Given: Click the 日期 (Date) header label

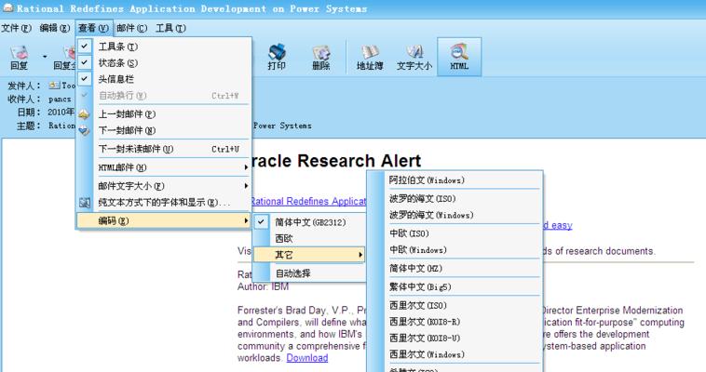Looking at the screenshot, I should tap(28, 112).
